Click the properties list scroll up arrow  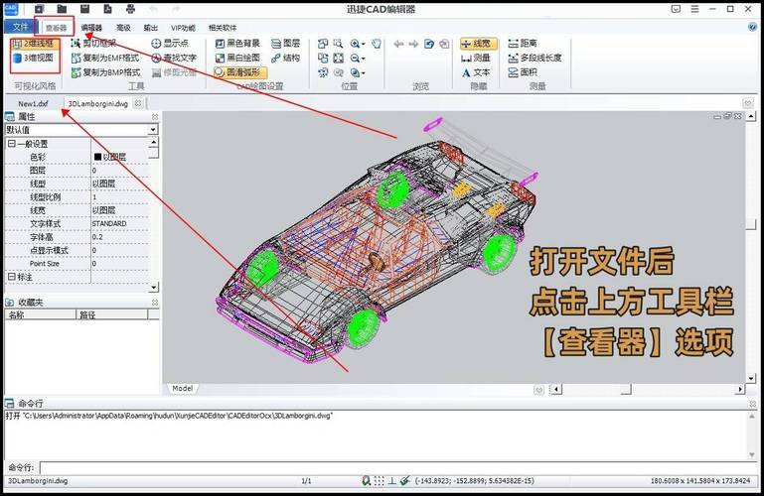(153, 142)
